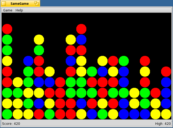Select the topmost yellow ball of the second column
This screenshot has width=173, height=128.
click(x=18, y=82)
